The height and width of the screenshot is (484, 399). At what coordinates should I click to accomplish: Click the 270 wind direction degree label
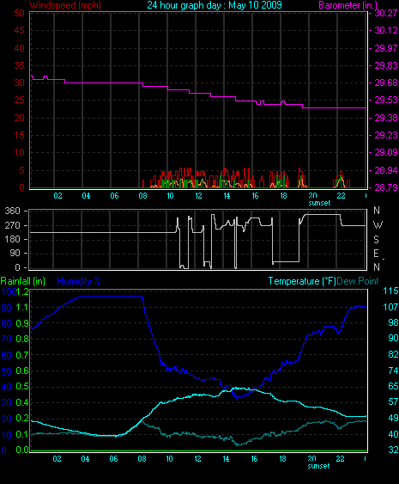click(12, 225)
